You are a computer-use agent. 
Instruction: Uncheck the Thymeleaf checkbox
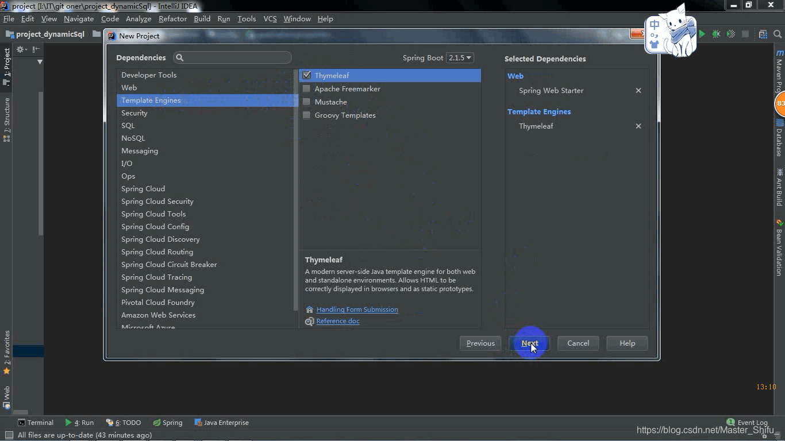tap(306, 75)
